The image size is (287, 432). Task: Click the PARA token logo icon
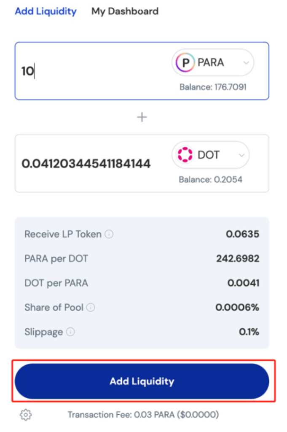pyautogui.click(x=185, y=63)
